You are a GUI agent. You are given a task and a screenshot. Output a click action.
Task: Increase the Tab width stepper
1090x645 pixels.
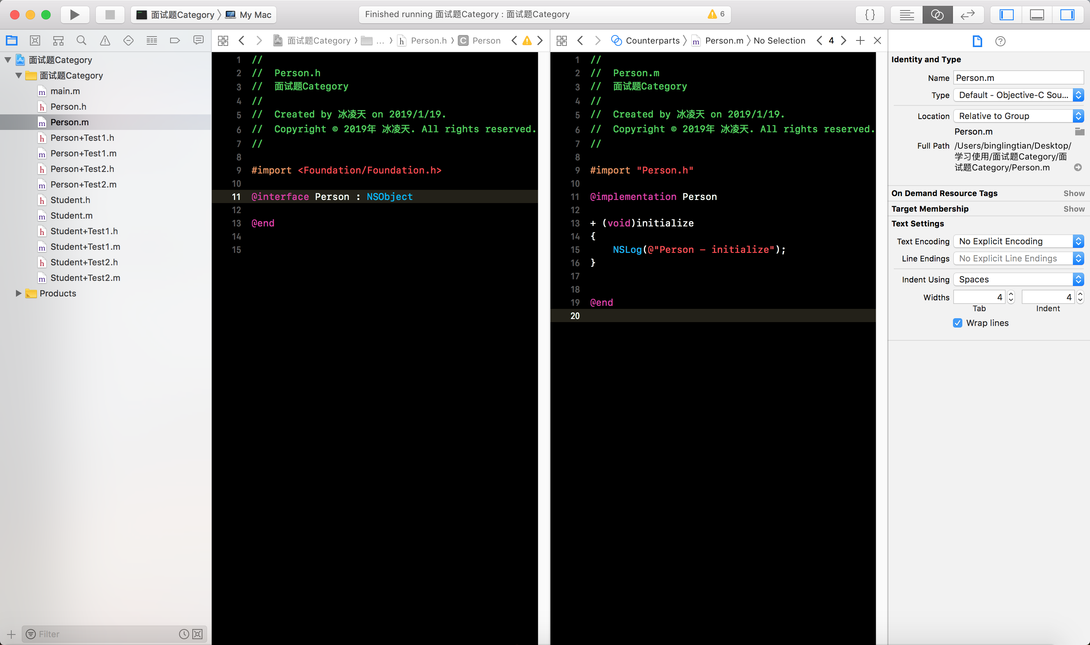(1011, 294)
